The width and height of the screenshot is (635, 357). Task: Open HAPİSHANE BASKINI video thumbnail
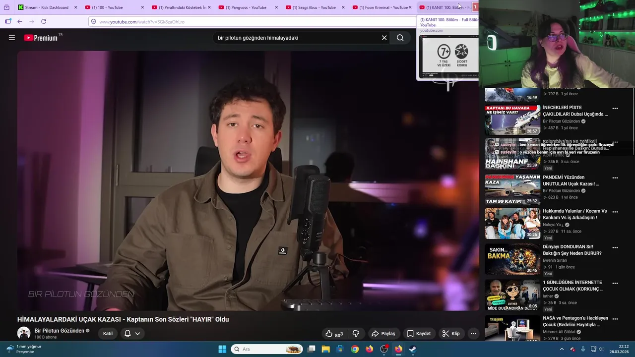coord(512,154)
